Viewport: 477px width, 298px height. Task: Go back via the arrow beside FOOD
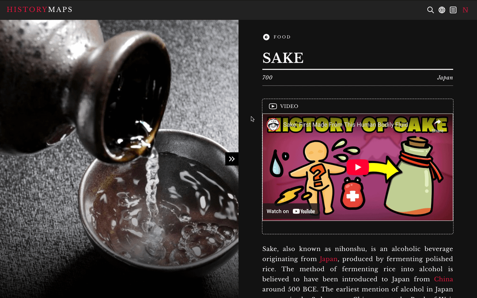click(x=266, y=37)
